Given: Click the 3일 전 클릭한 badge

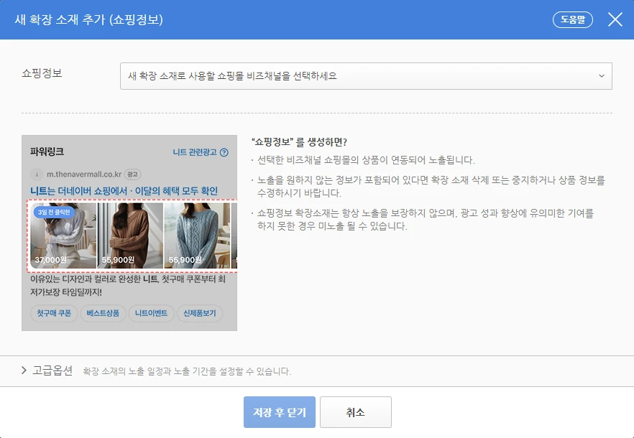Looking at the screenshot, I should click(54, 213).
